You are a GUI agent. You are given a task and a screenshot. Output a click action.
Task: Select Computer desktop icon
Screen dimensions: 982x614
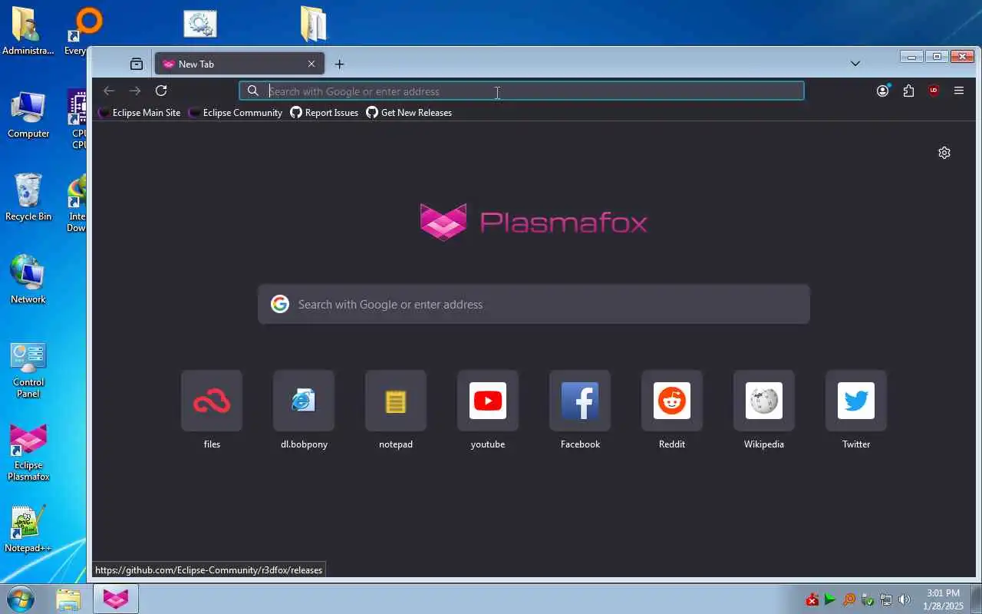[28, 115]
